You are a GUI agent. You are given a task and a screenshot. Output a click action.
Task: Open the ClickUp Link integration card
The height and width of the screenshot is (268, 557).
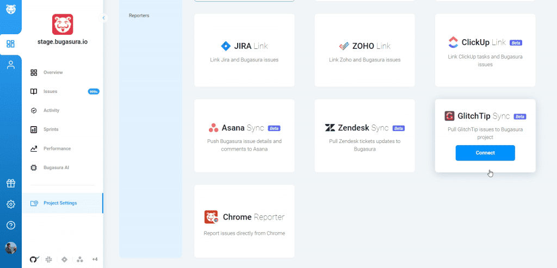click(485, 50)
